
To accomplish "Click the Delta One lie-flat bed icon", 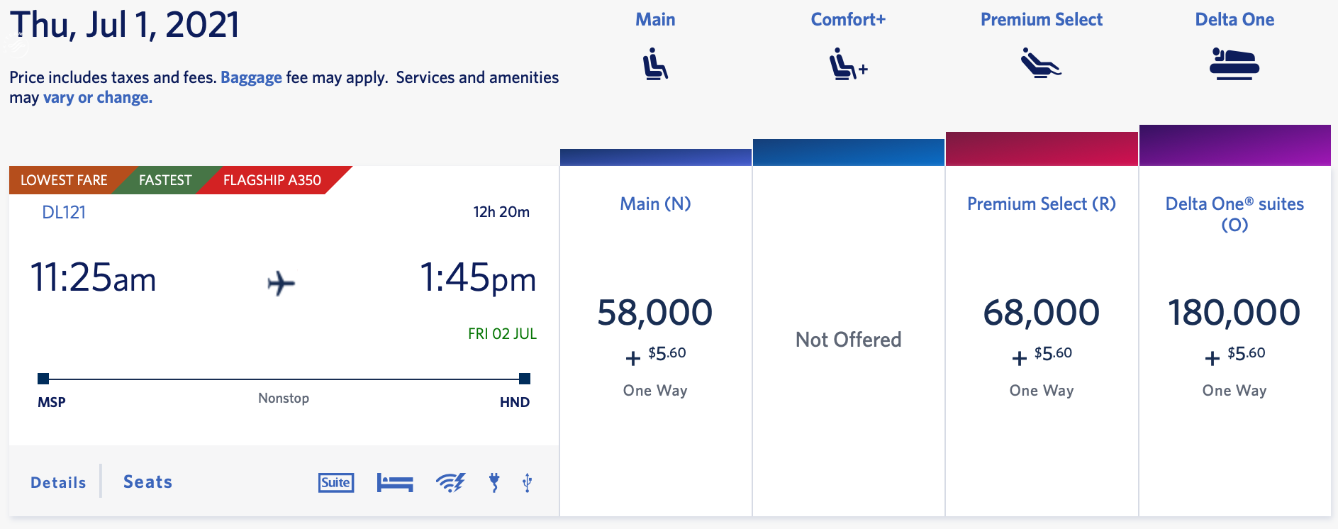I will click(x=1234, y=64).
